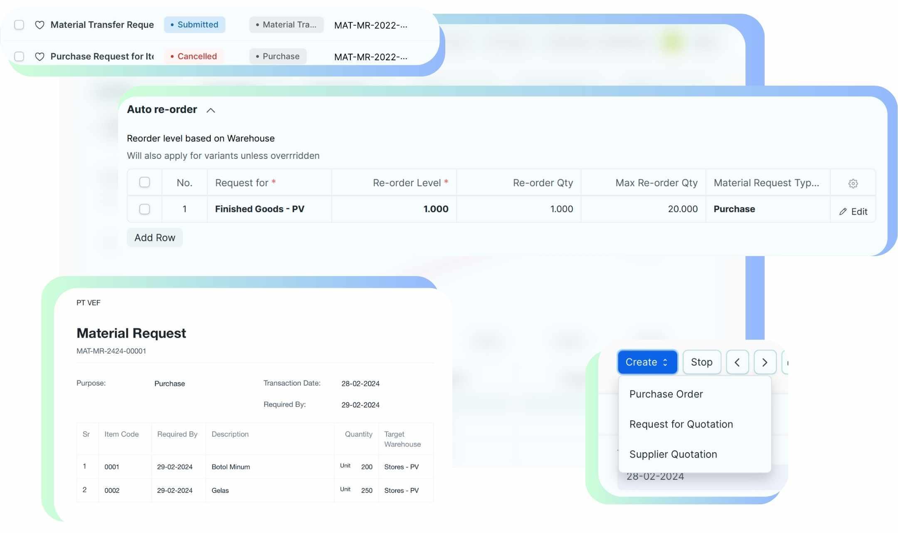Like the Material Transfer Request heart icon

(39, 25)
